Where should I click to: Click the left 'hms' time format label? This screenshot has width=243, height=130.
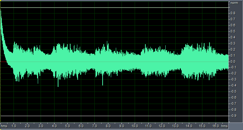point(4,126)
